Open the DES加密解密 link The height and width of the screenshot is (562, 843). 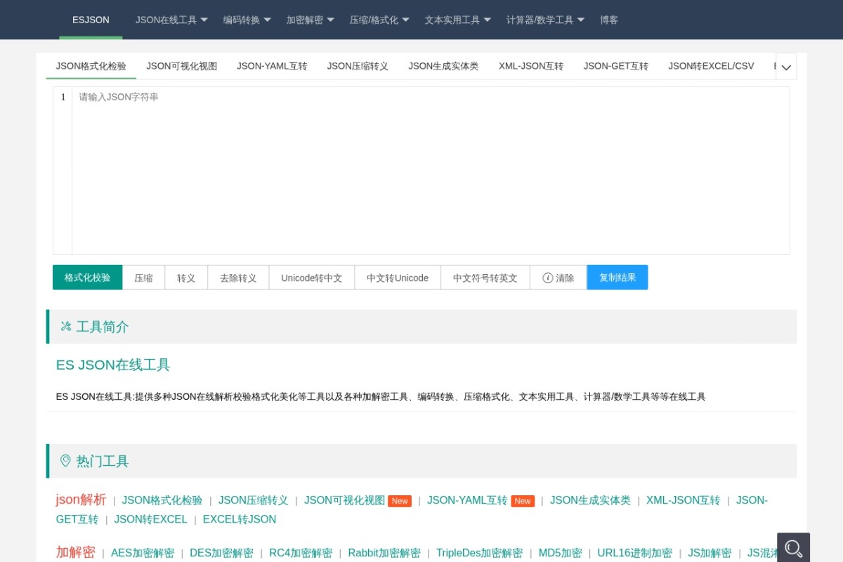pyautogui.click(x=222, y=553)
